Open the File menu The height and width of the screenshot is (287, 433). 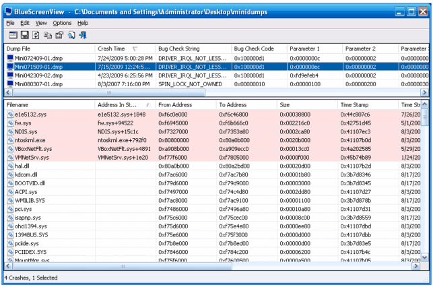click(10, 23)
